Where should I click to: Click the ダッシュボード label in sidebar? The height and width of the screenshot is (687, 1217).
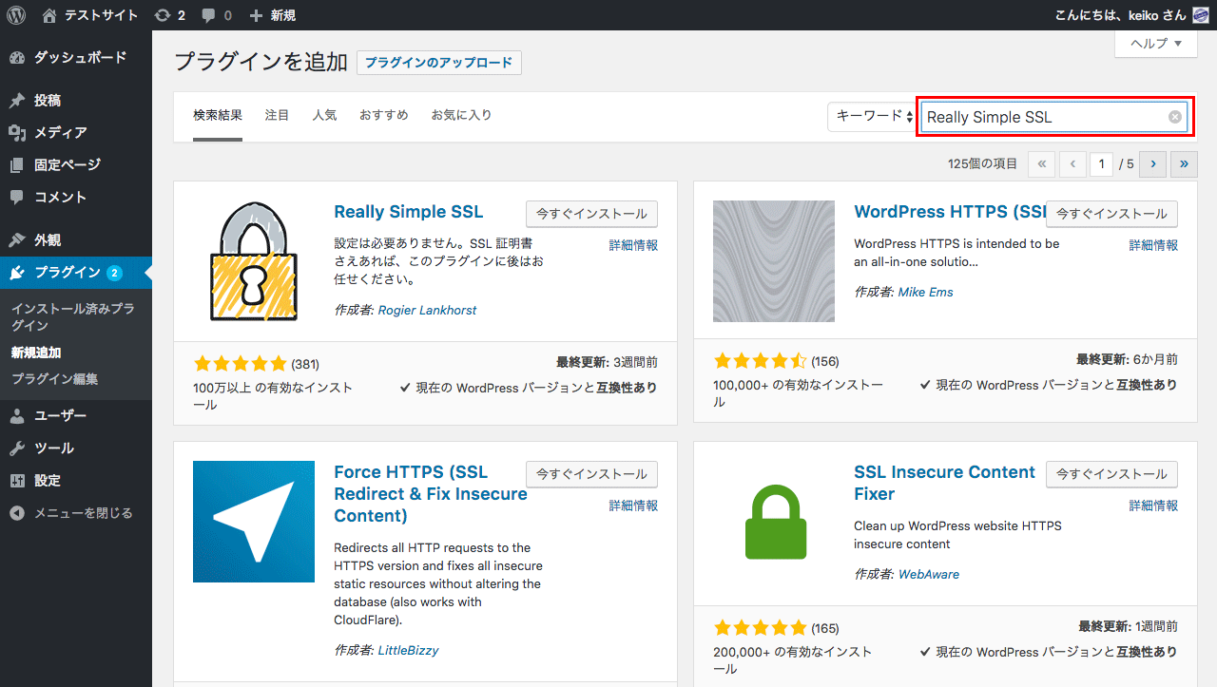click(80, 58)
